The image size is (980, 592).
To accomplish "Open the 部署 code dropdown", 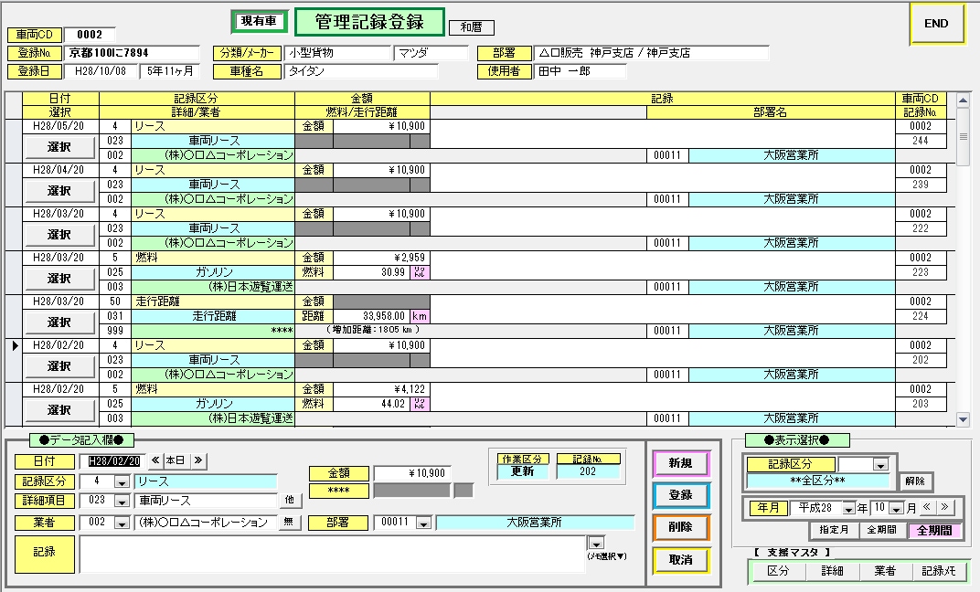I will [424, 523].
